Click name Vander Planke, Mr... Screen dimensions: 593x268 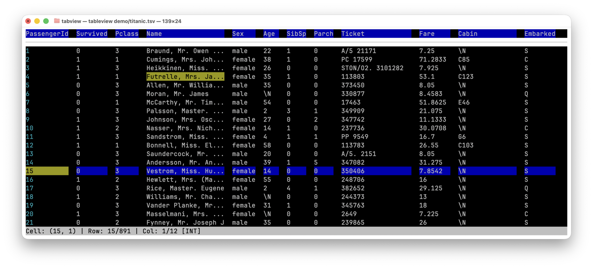(185, 205)
